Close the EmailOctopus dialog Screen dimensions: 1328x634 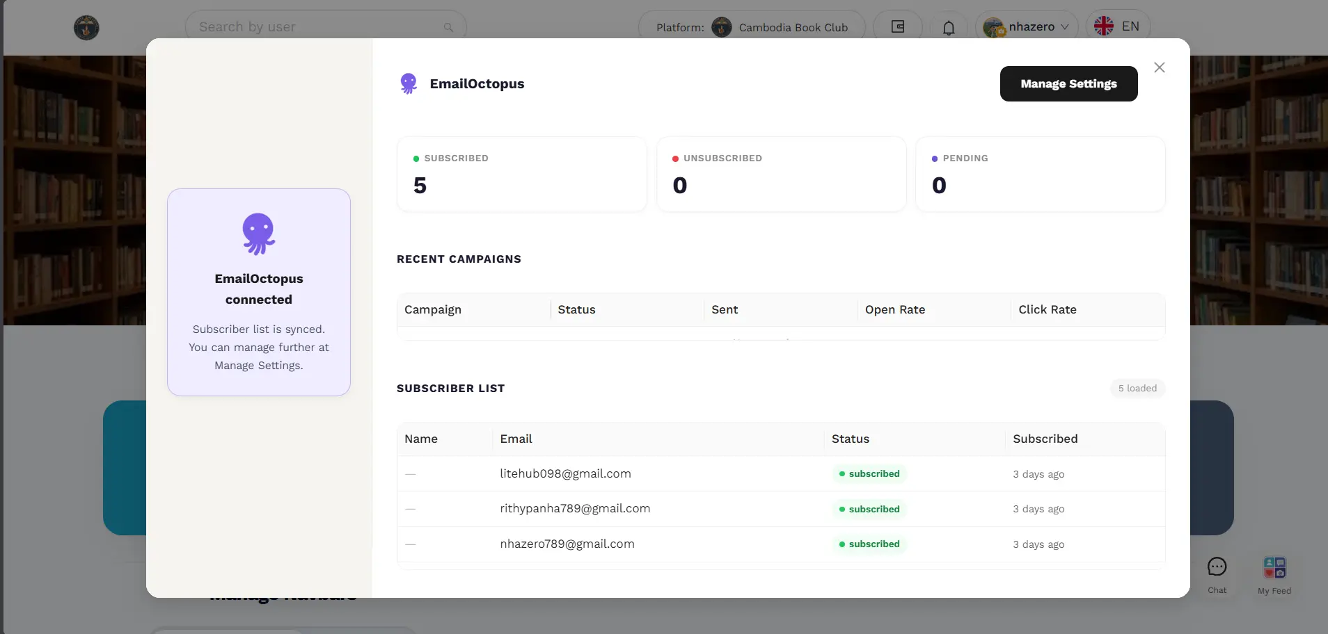coord(1159,67)
